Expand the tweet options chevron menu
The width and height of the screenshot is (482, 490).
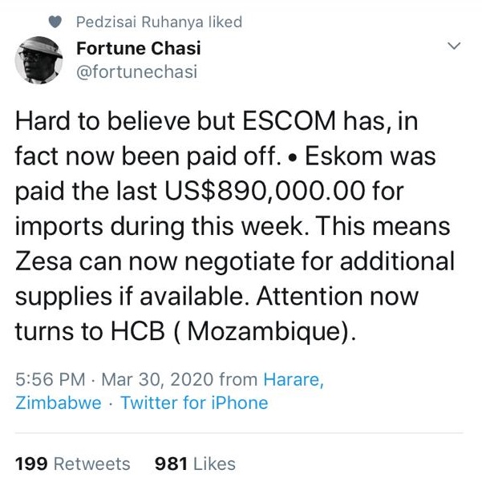[454, 46]
